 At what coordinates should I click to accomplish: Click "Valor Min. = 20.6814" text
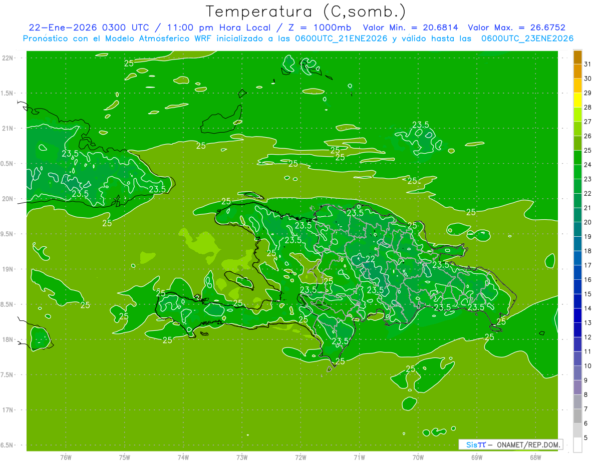[411, 28]
